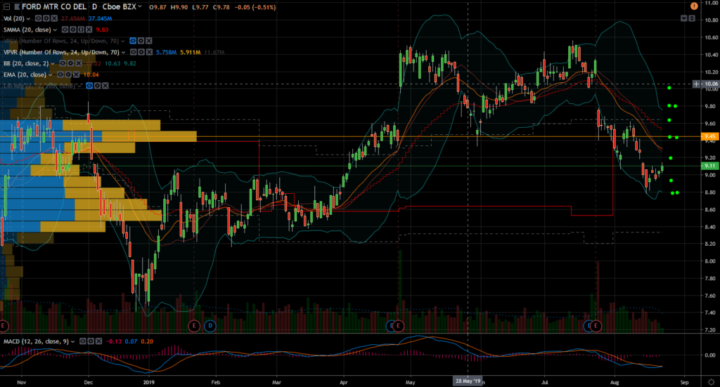Remove the SMMA (20, close) indicator

89,29
